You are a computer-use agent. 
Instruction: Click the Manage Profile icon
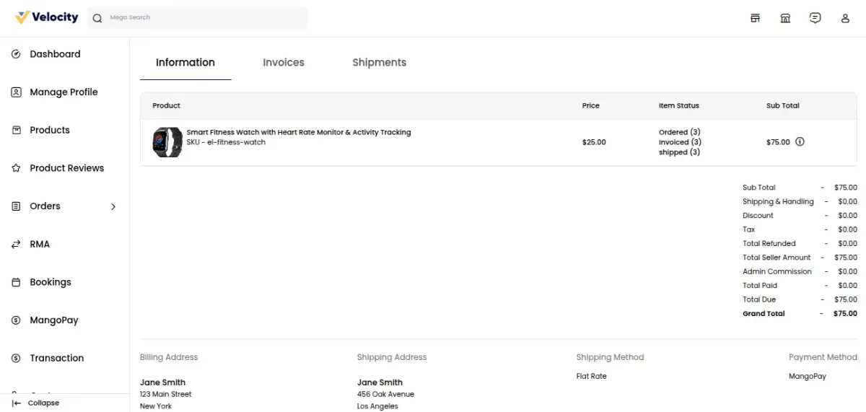point(16,92)
